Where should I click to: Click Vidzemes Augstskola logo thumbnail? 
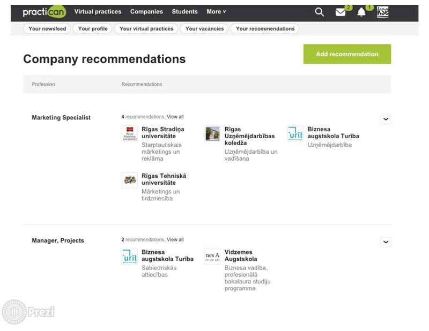[212, 257]
